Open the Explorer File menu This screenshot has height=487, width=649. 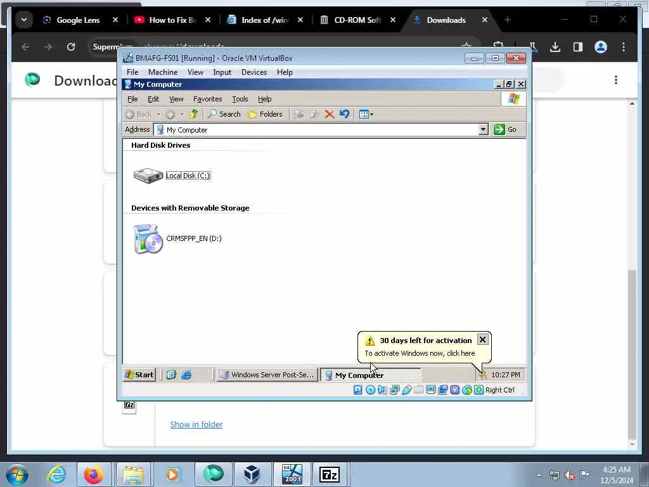tap(132, 99)
